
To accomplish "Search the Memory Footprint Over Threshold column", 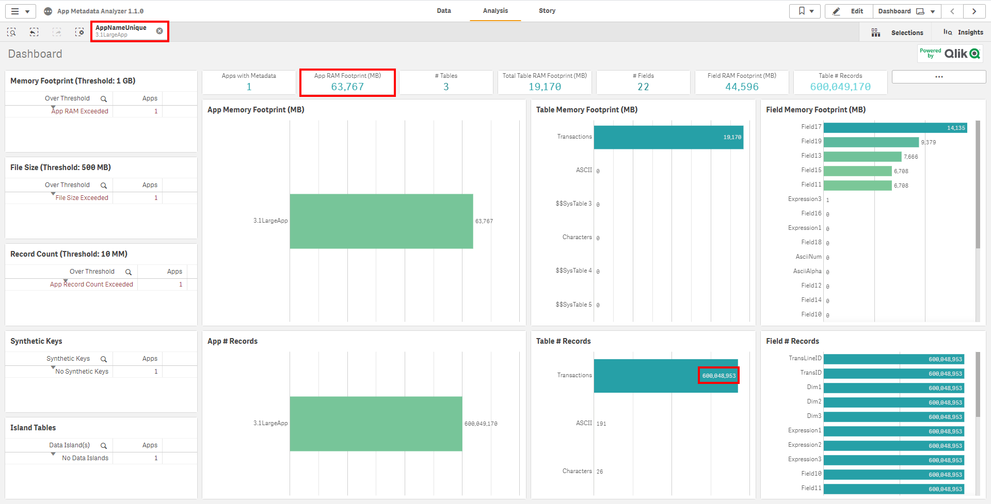I will point(104,99).
